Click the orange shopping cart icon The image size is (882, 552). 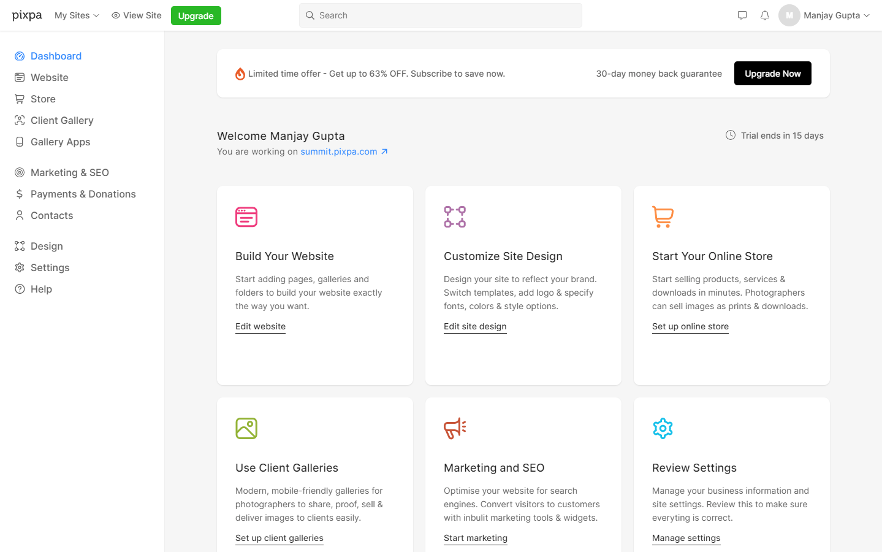tap(663, 217)
